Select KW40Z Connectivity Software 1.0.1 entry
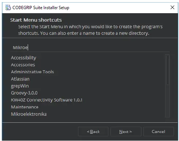The width and height of the screenshot is (179, 141). (47, 100)
